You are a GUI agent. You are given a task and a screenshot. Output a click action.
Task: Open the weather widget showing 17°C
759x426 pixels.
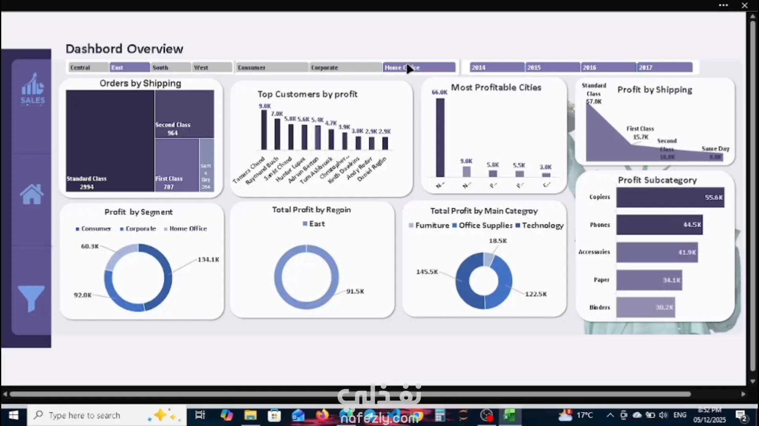pos(576,415)
